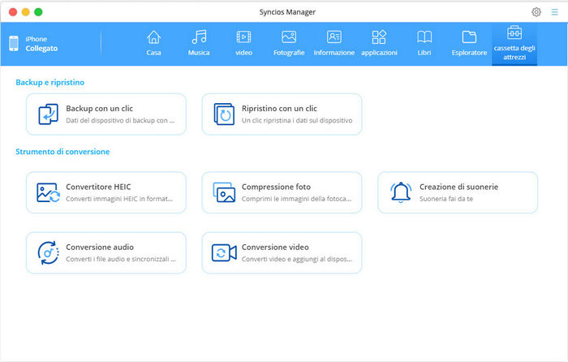Click the Convertitore HEIC icon
The width and height of the screenshot is (568, 362).
click(x=48, y=192)
